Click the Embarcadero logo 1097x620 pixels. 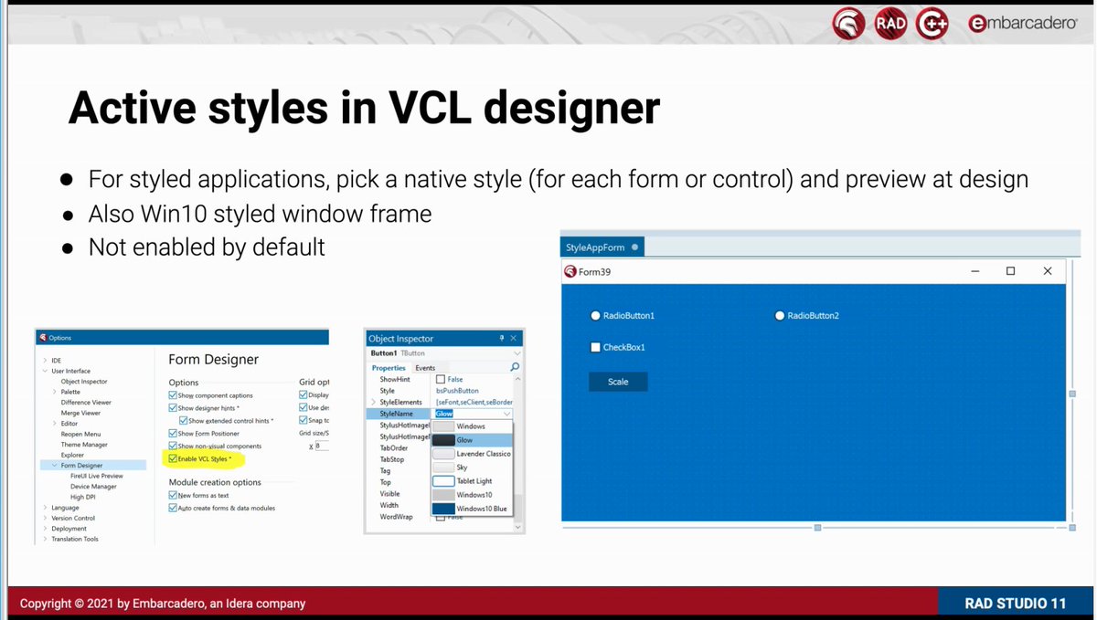1022,25
